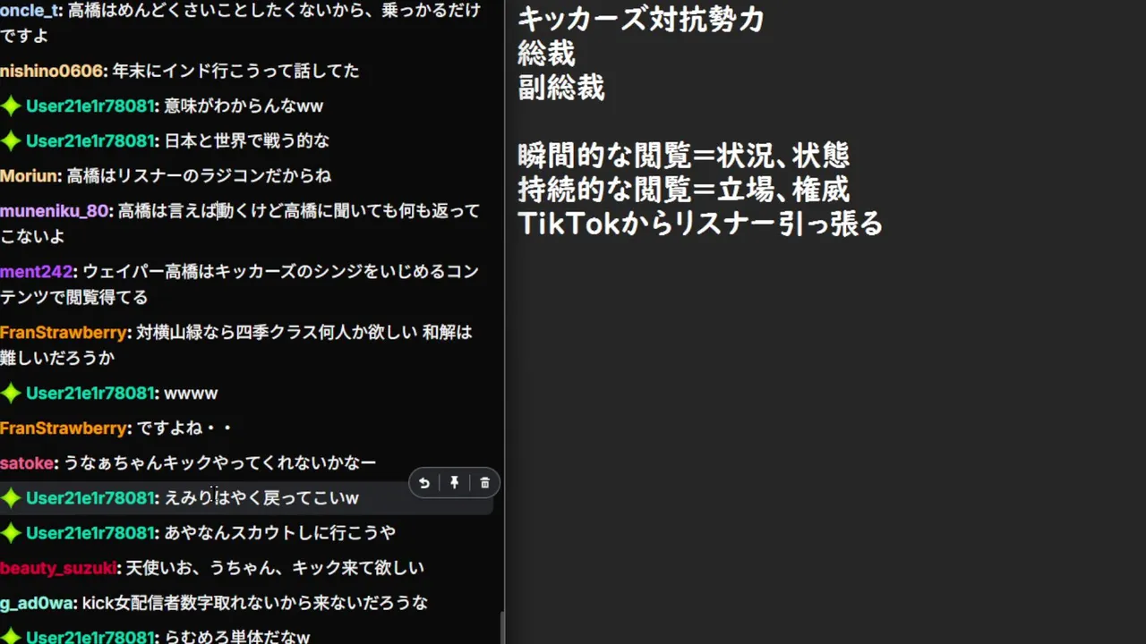Open satoke user profile
This screenshot has width=1146, height=644.
point(28,463)
